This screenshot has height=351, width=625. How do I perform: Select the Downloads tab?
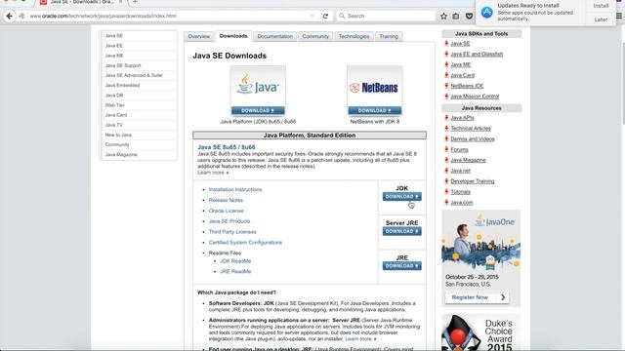233,36
